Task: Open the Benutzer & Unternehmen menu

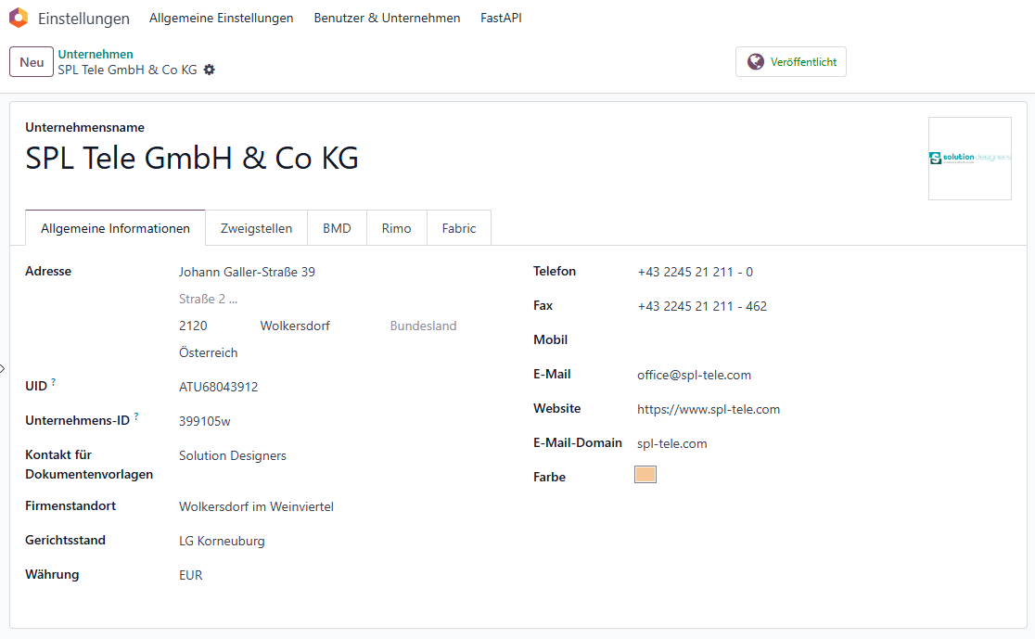Action: click(x=387, y=18)
